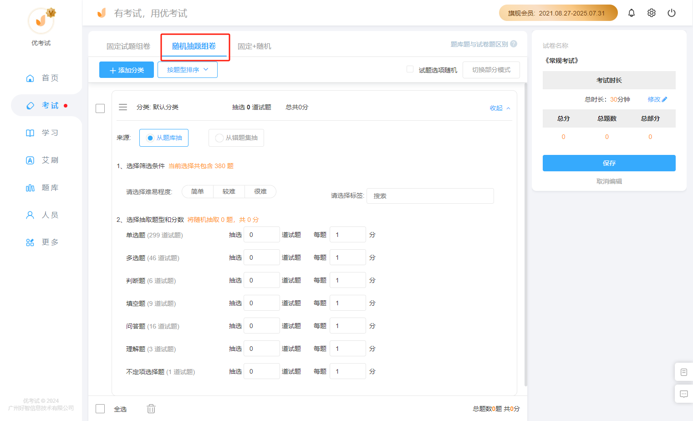
Task: Click the power logout icon
Action: coord(671,13)
